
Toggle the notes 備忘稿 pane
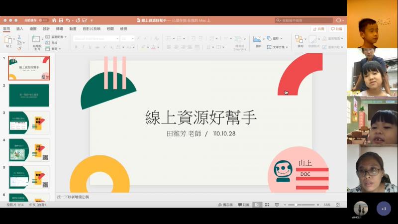[x=225, y=205]
